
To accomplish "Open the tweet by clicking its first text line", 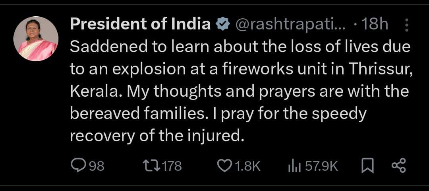I will pos(240,48).
